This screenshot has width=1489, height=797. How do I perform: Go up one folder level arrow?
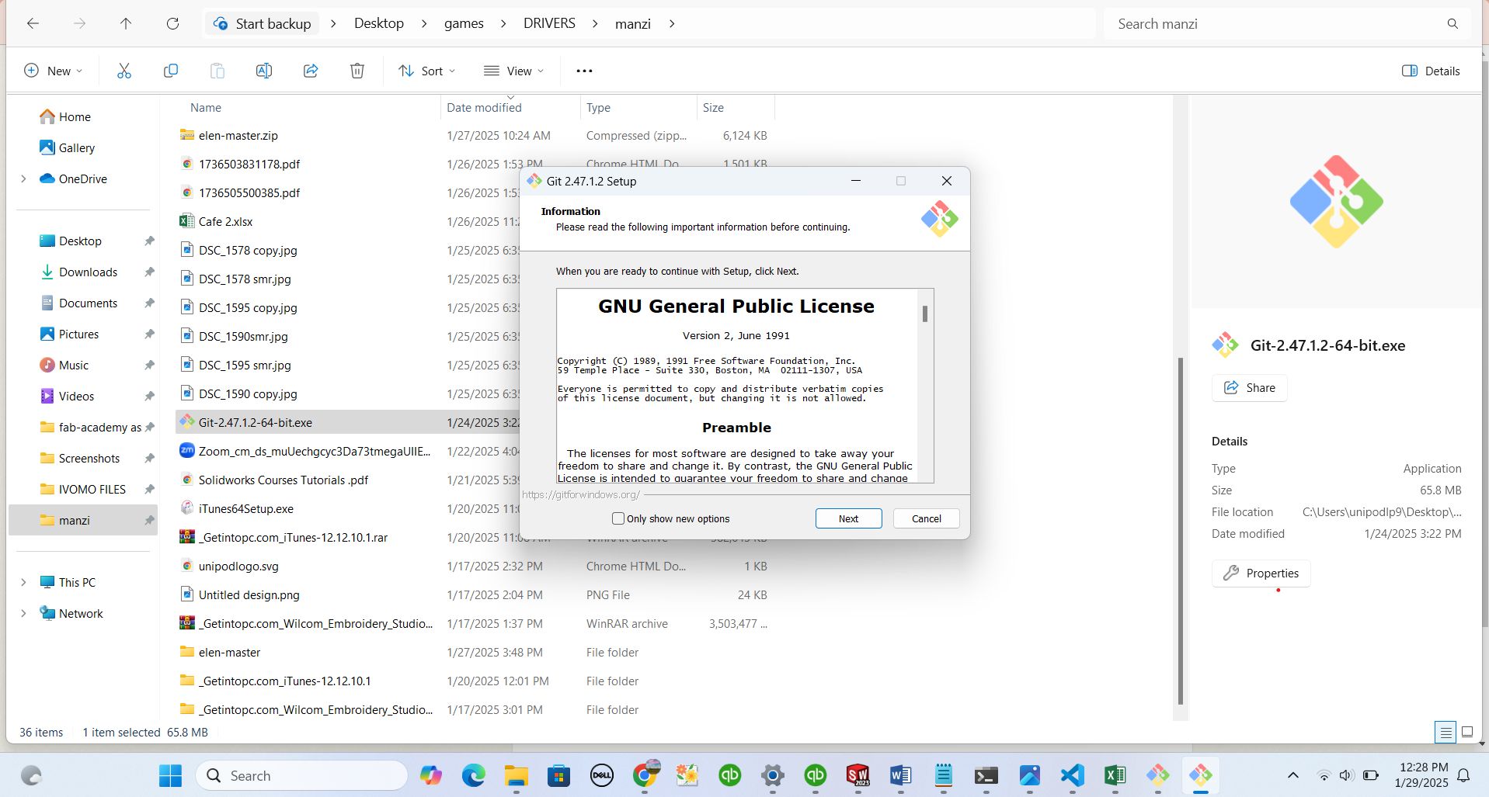(126, 23)
